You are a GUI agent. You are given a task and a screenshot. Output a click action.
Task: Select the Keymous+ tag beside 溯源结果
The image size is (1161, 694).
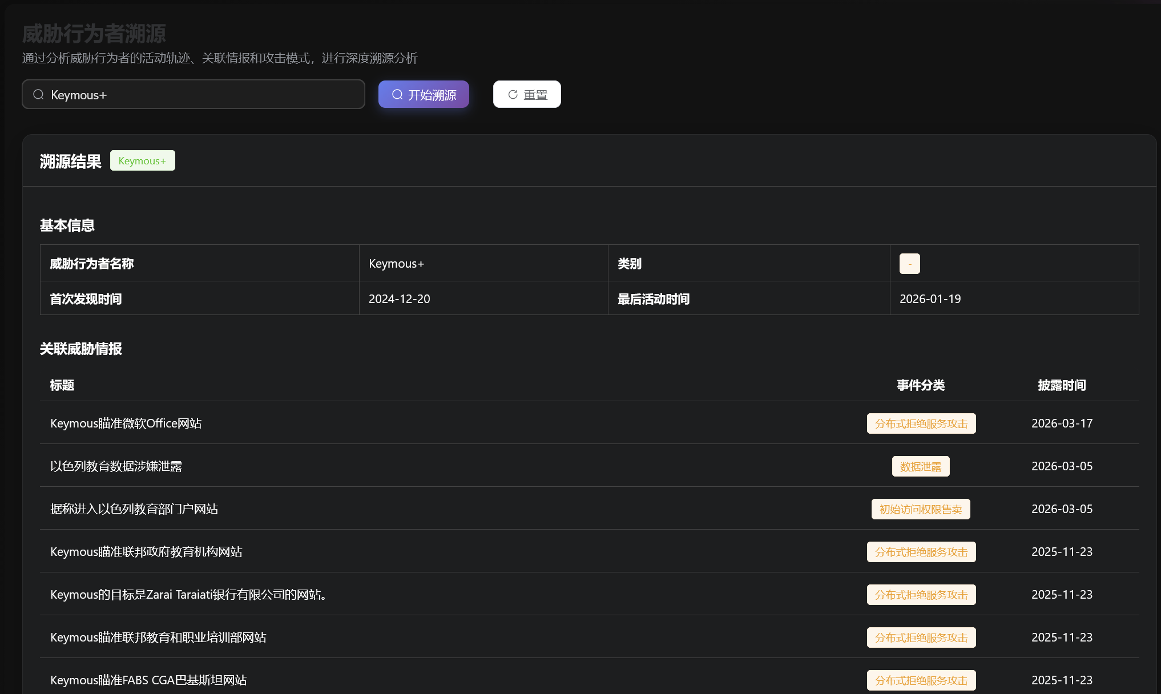(142, 160)
